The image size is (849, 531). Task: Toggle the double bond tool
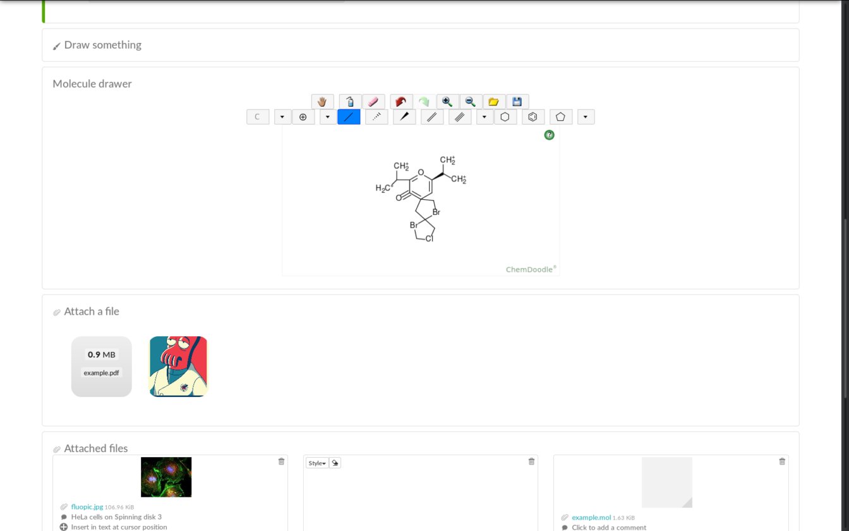click(x=432, y=117)
